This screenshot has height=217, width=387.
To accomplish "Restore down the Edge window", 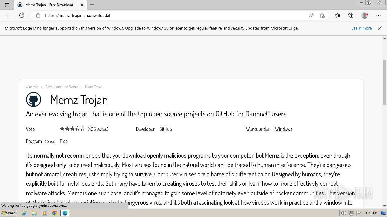I will click(x=369, y=3).
